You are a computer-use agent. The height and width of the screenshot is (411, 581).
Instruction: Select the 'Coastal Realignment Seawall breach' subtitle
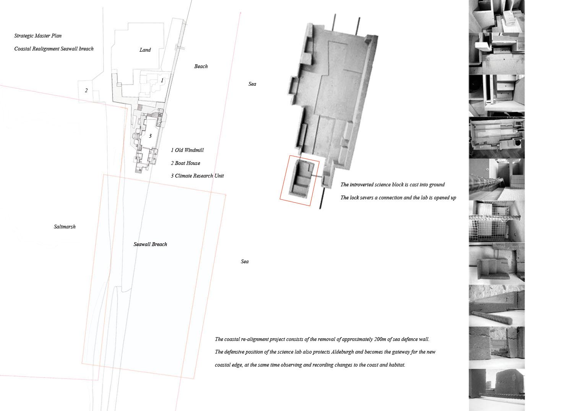(54, 49)
